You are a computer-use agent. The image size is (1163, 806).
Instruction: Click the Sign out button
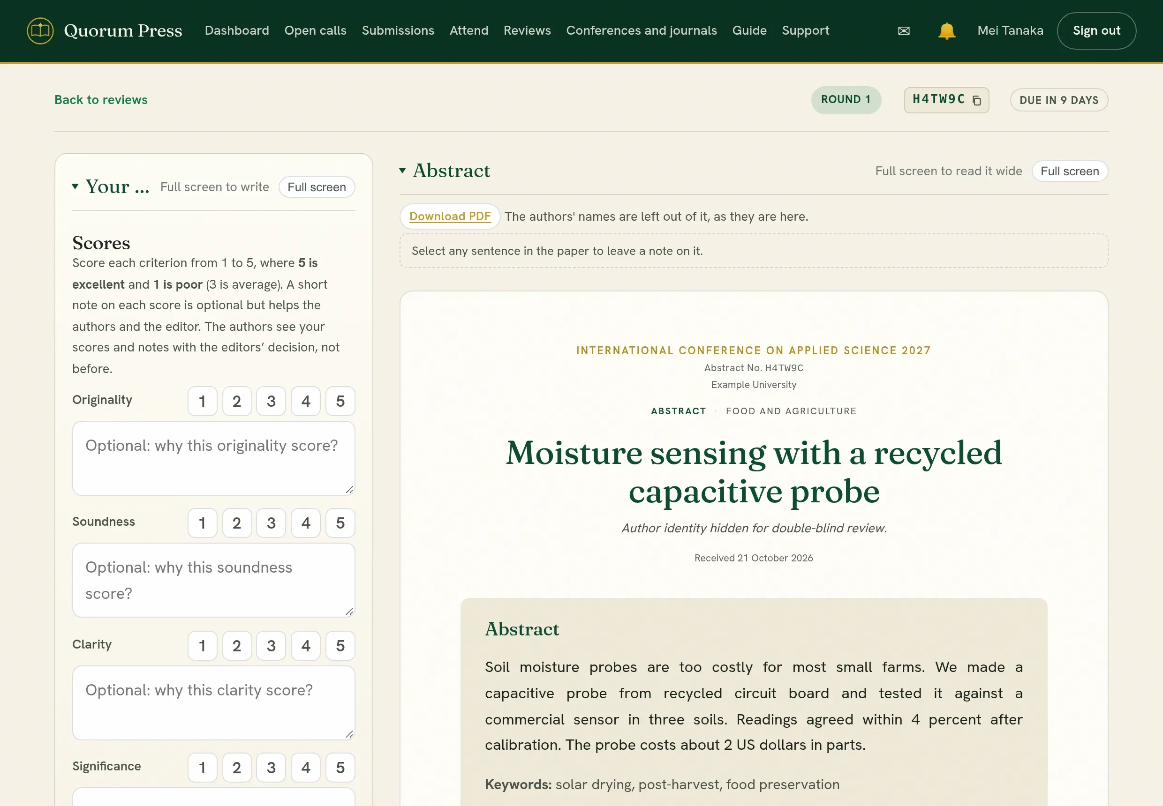(1096, 31)
